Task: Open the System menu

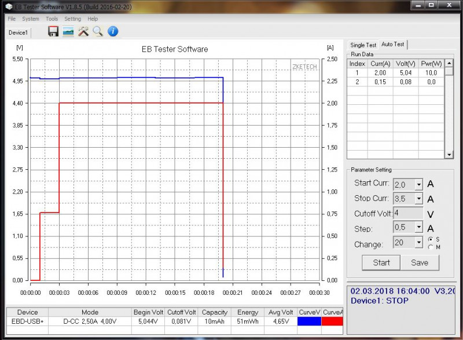Action: coord(31,19)
